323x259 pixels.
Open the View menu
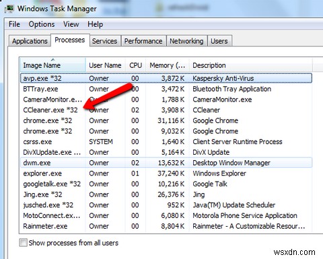click(71, 24)
